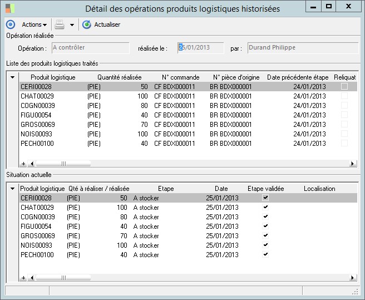Open the Actions dropdown menu

(34, 24)
